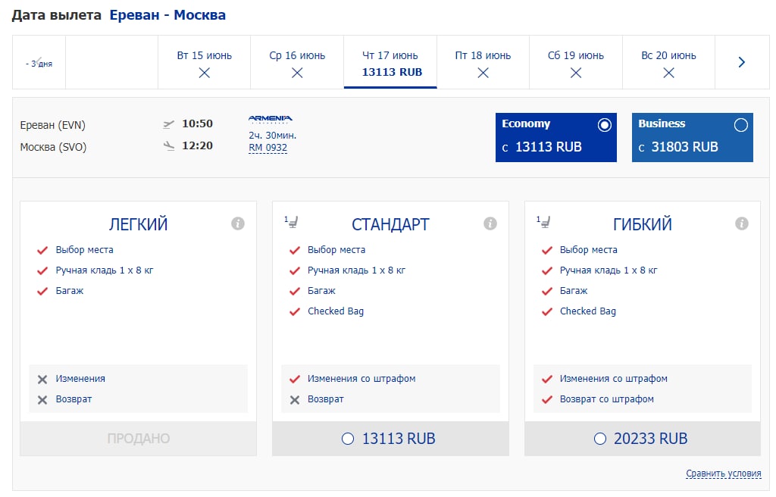Expand flight RM 0932 details
The image size is (776, 497).
268,148
